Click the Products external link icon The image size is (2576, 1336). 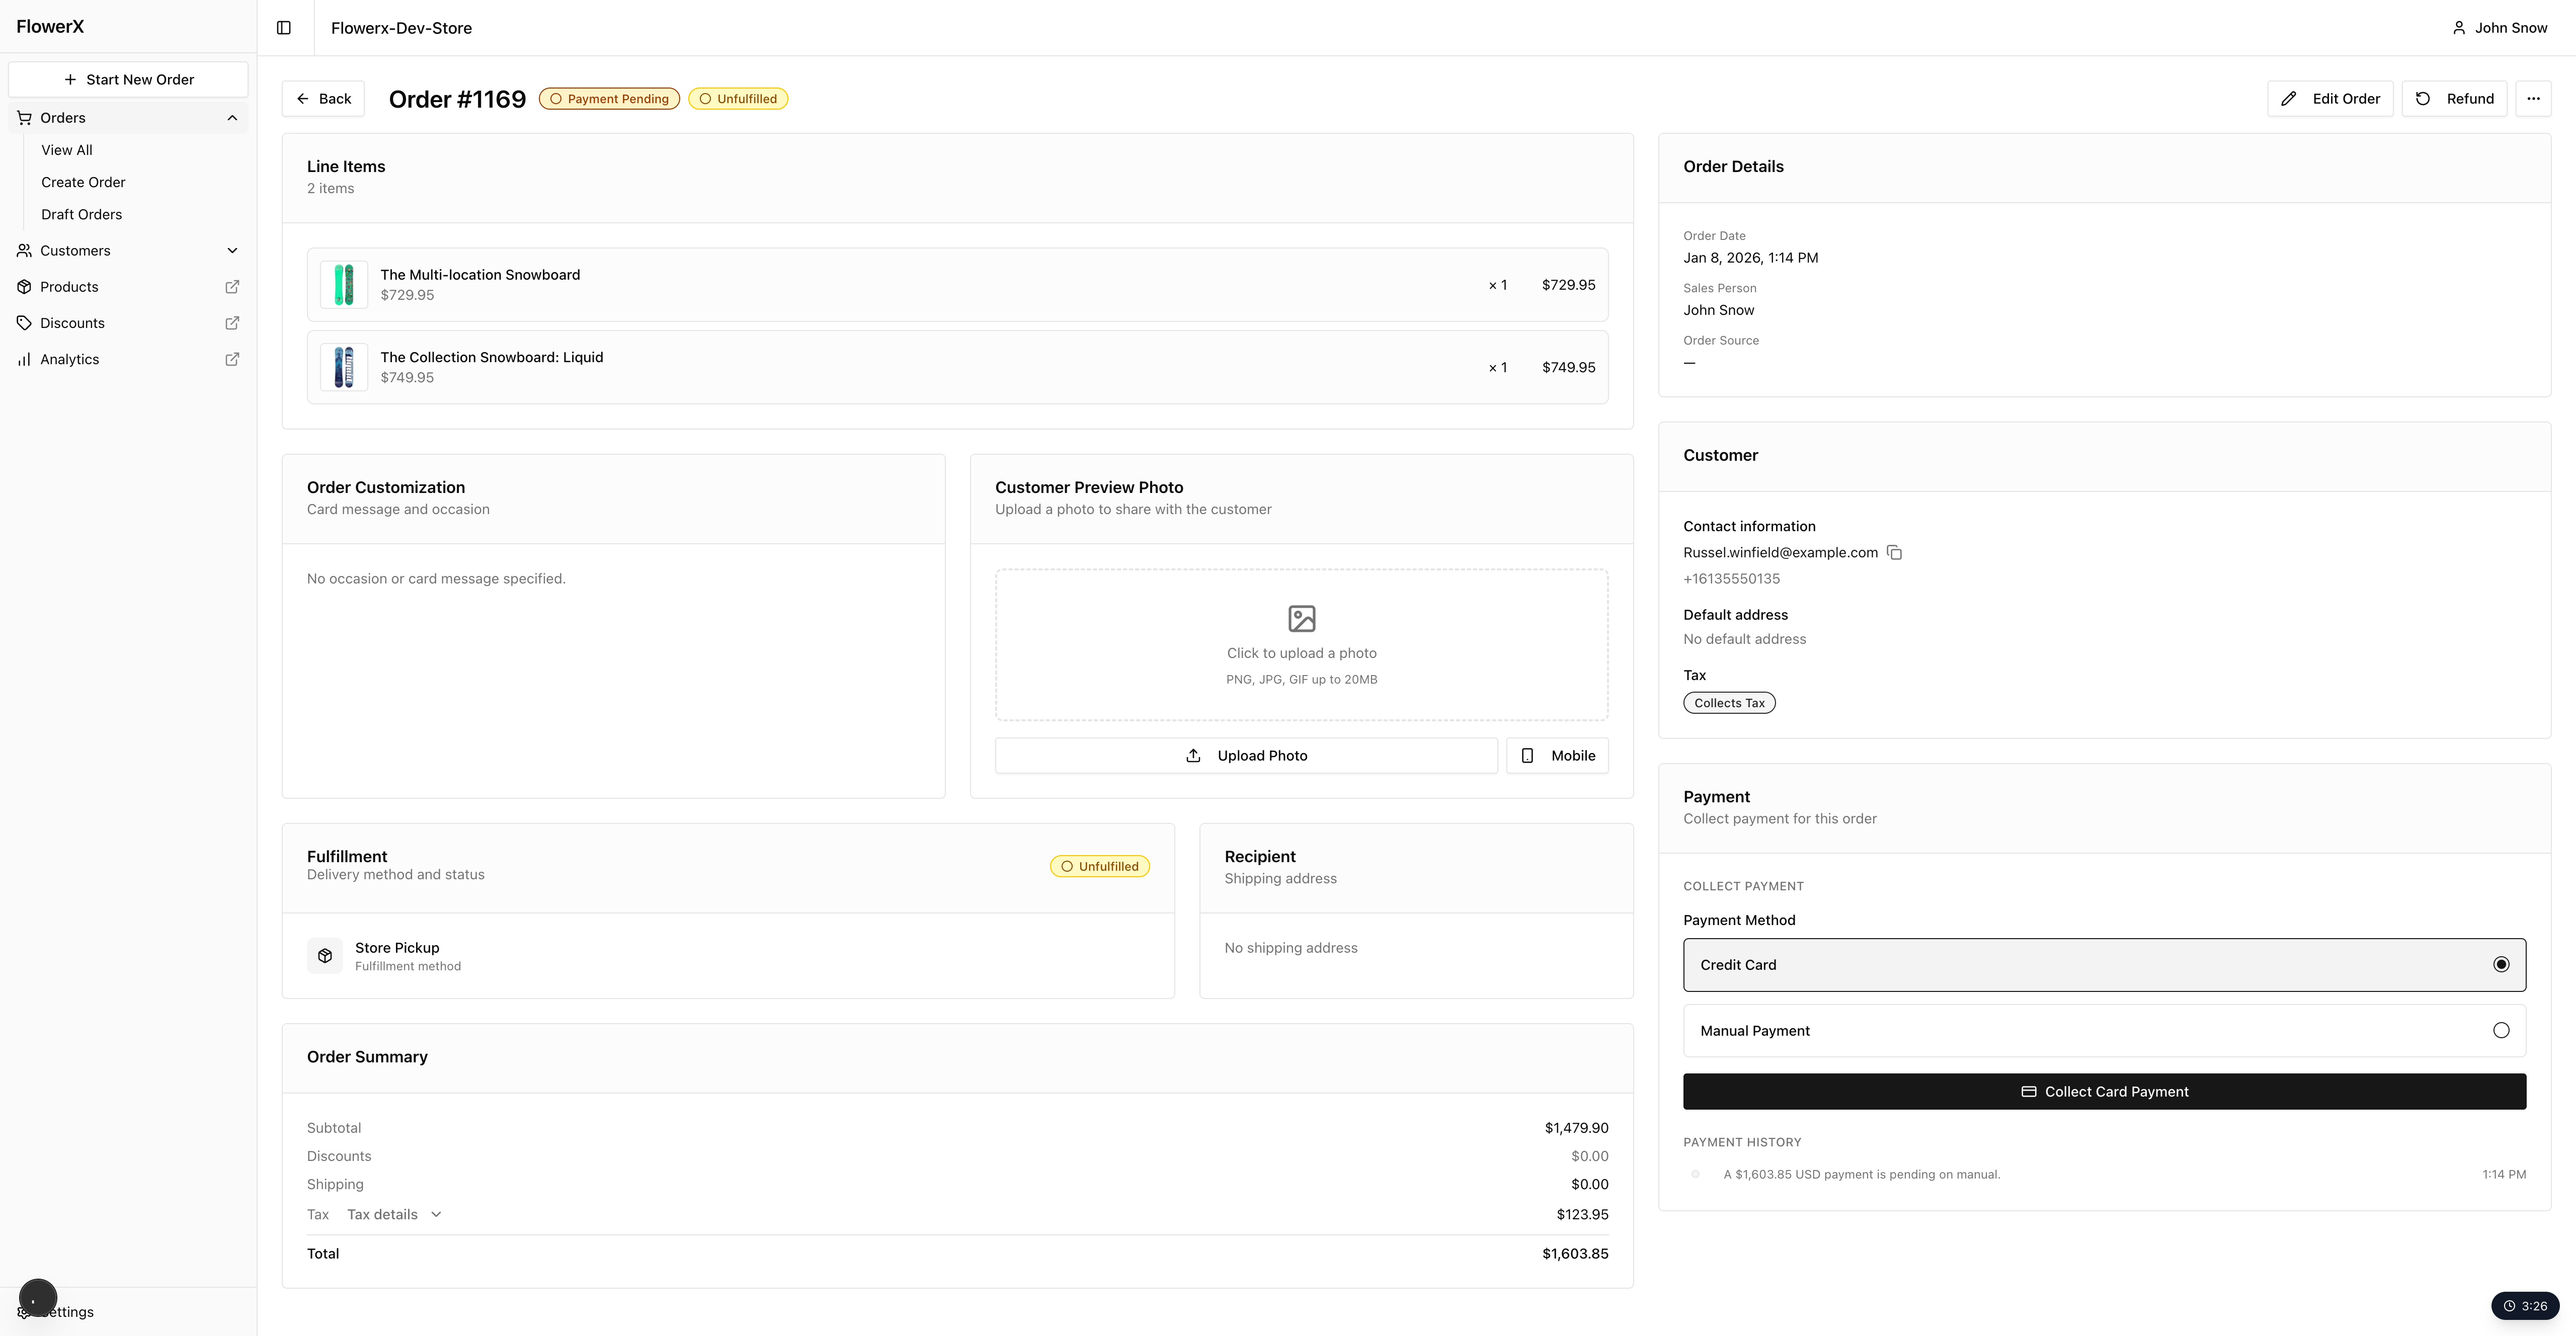pyautogui.click(x=232, y=287)
